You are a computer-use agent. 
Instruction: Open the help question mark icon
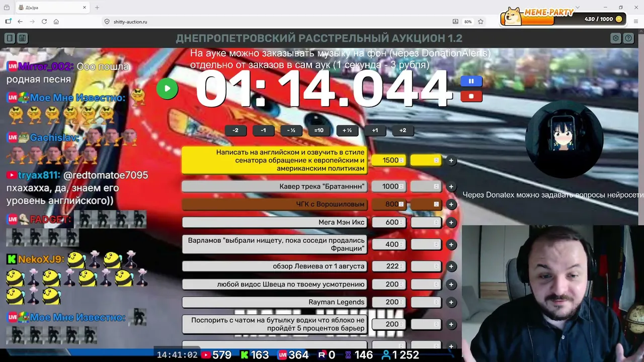[x=628, y=38]
